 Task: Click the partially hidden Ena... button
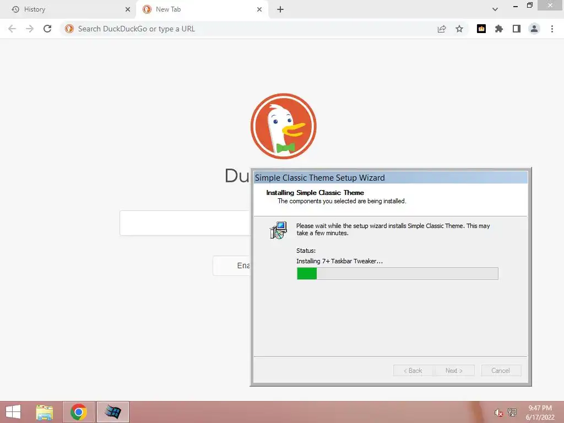(x=231, y=265)
